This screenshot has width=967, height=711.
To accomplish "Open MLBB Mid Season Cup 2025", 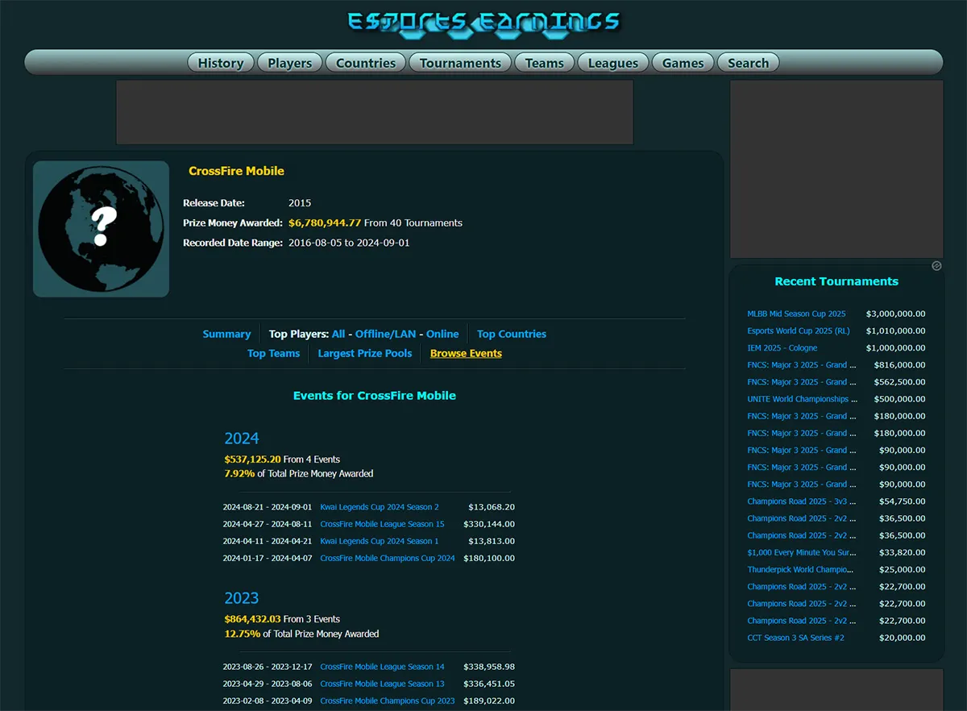I will pos(796,314).
